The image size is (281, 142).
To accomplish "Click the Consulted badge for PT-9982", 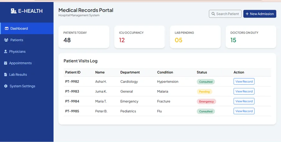I will point(206,82).
